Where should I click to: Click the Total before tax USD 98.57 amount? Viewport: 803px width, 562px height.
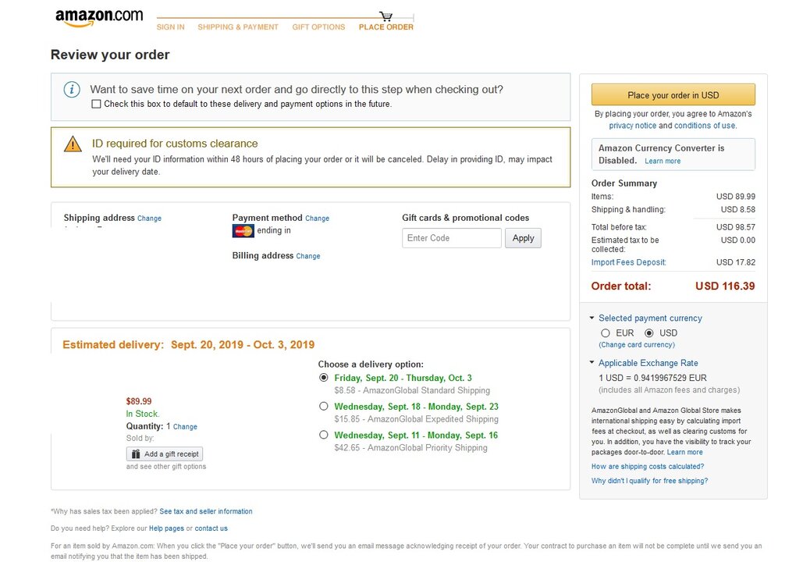point(736,227)
